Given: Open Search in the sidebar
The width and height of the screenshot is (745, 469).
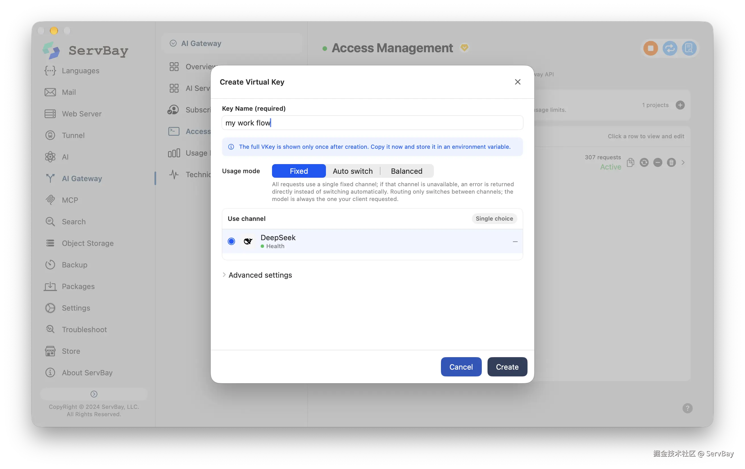Looking at the screenshot, I should pyautogui.click(x=65, y=222).
